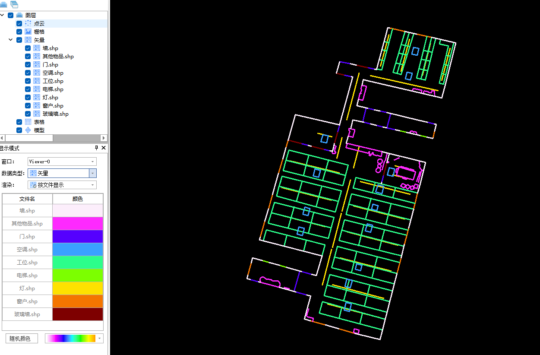Screen dimensions: 540x355
Task: Open the 渲染 按文件显示 dropdown
Action: pyautogui.click(x=62, y=185)
